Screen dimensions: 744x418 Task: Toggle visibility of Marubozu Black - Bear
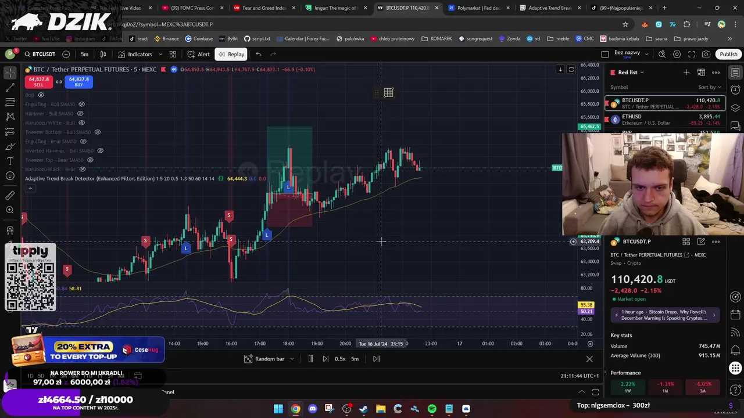(x=82, y=169)
